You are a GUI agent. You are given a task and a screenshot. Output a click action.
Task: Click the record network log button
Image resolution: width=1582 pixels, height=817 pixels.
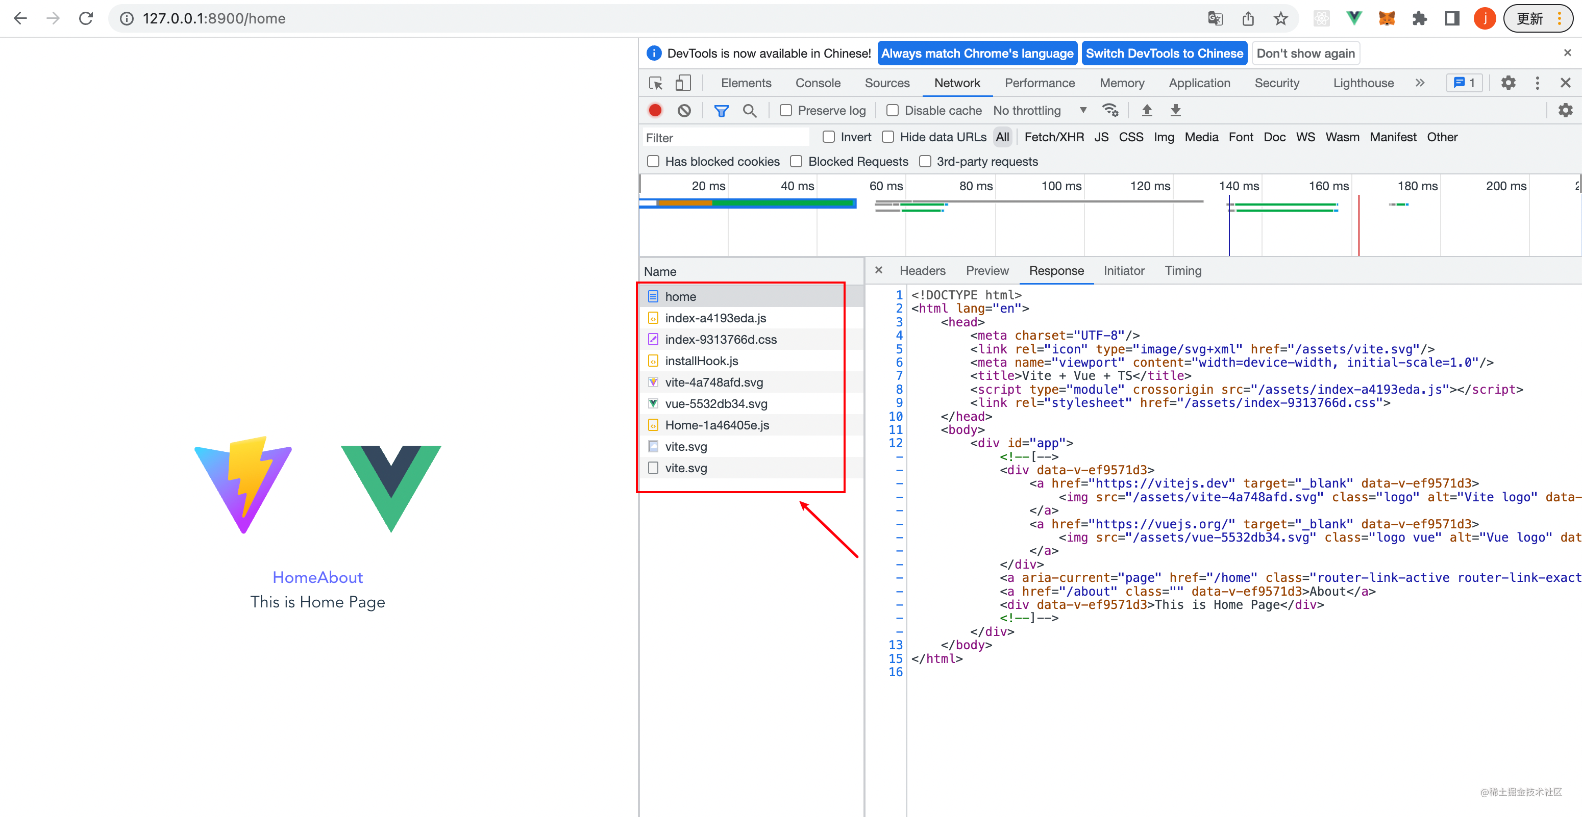[x=655, y=111]
